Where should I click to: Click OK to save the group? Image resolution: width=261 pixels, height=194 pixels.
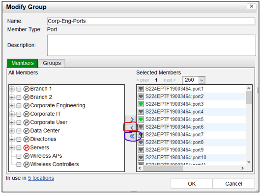point(192,184)
